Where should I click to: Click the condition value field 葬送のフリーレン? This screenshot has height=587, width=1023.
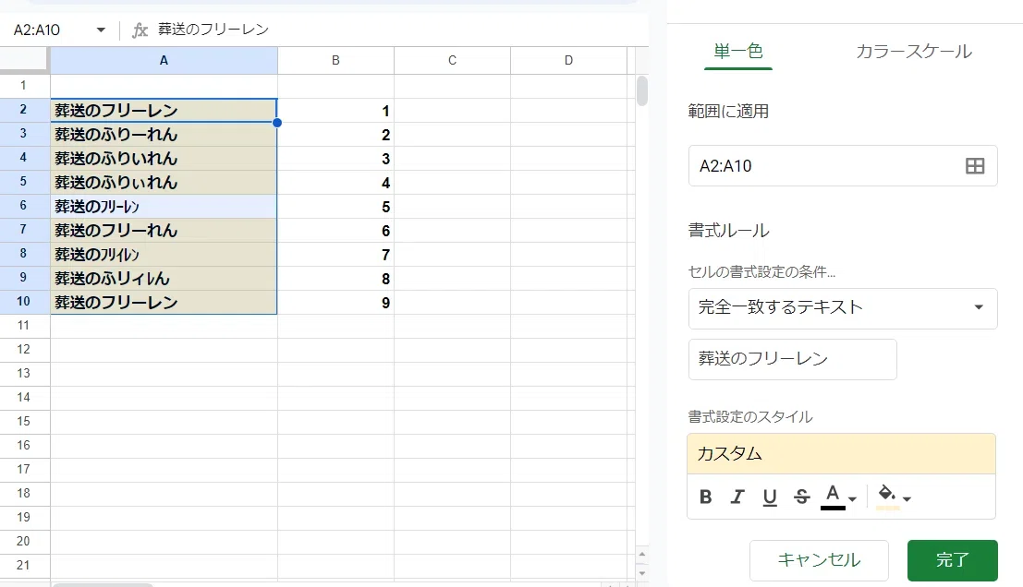click(x=792, y=359)
